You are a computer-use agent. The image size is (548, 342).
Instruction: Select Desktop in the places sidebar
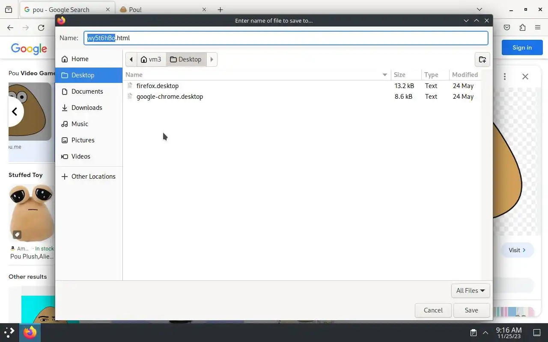click(x=89, y=75)
